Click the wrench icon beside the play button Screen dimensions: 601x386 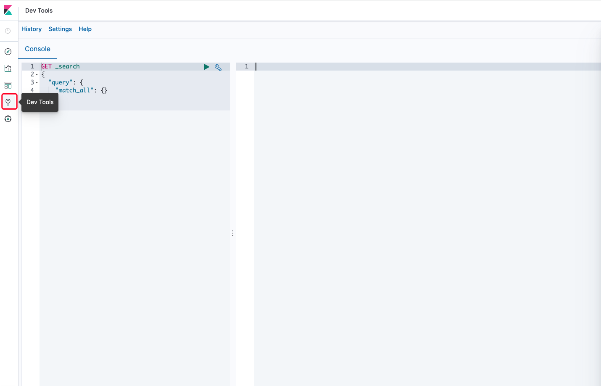coord(218,67)
